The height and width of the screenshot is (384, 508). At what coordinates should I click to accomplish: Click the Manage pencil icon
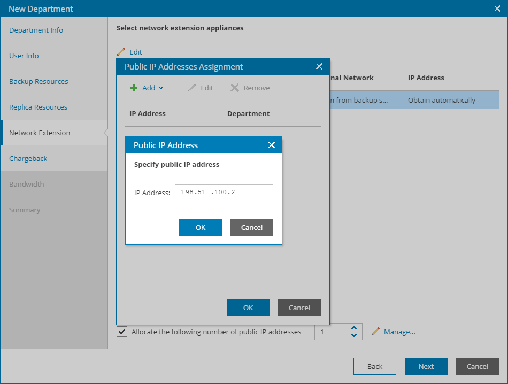(375, 332)
